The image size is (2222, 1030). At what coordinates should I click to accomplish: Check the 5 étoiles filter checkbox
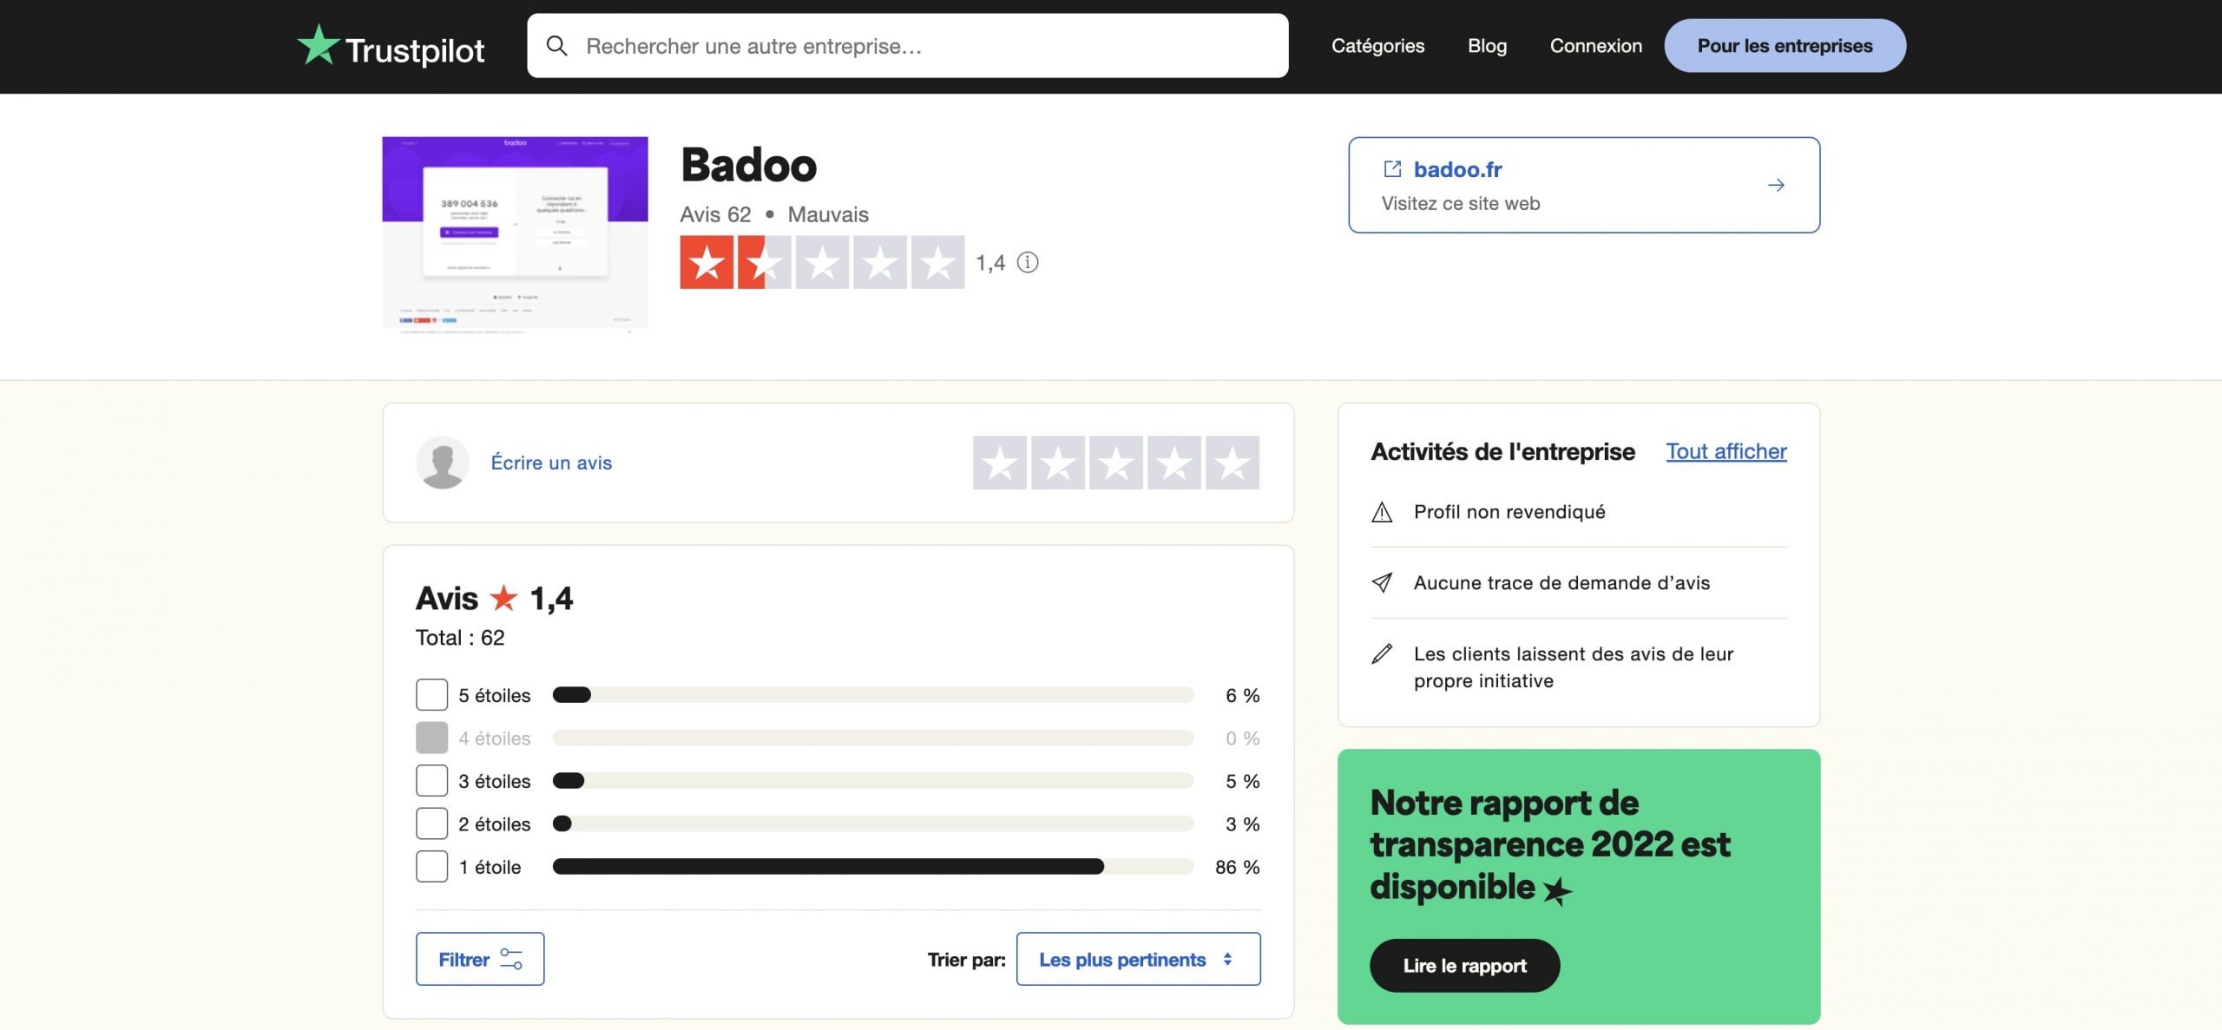(431, 695)
